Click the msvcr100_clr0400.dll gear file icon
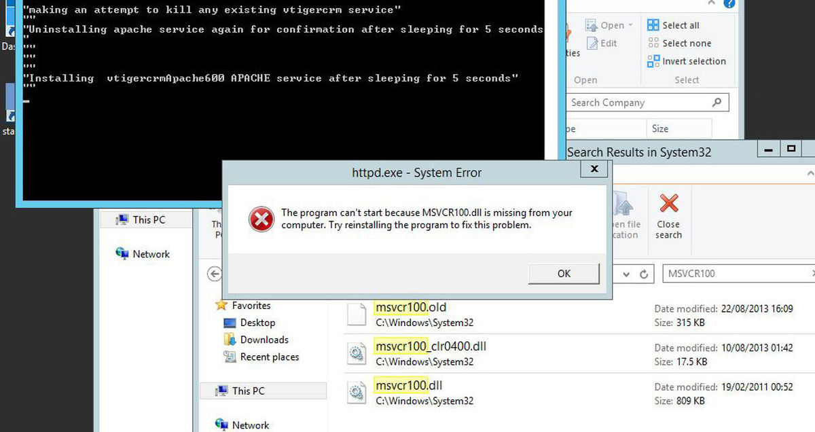815x432 pixels. click(357, 353)
